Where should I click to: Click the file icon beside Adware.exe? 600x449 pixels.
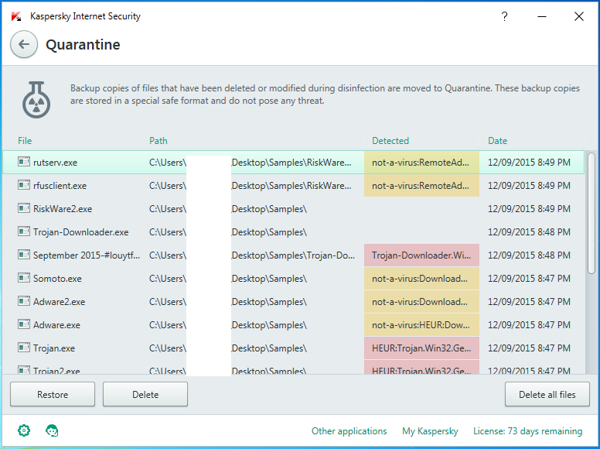24,324
